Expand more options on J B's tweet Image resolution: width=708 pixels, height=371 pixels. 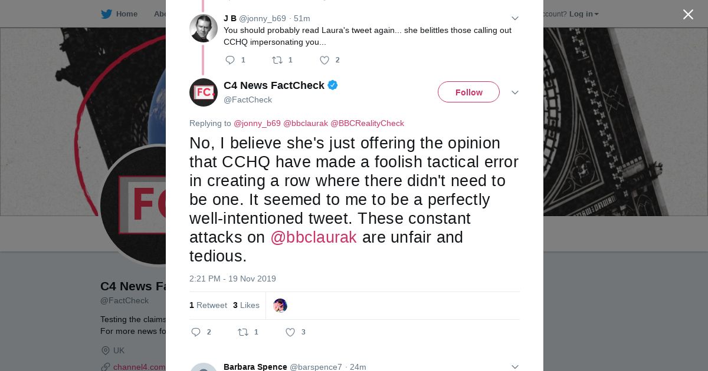[514, 19]
